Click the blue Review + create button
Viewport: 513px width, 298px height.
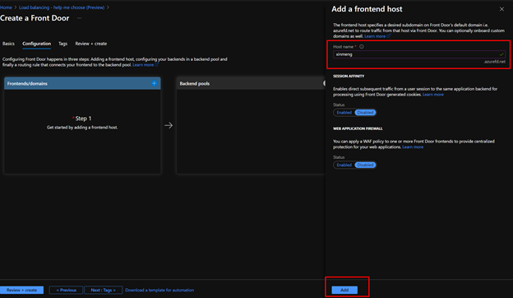[21, 290]
